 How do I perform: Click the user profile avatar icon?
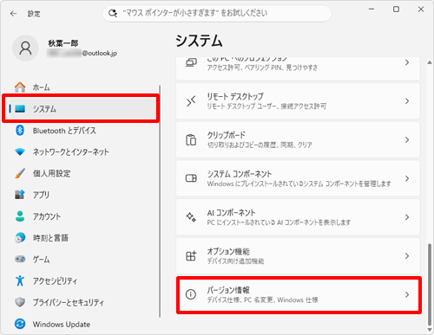click(x=25, y=48)
